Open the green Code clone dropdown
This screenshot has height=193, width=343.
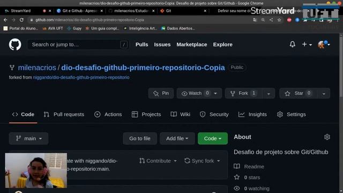coord(213,138)
